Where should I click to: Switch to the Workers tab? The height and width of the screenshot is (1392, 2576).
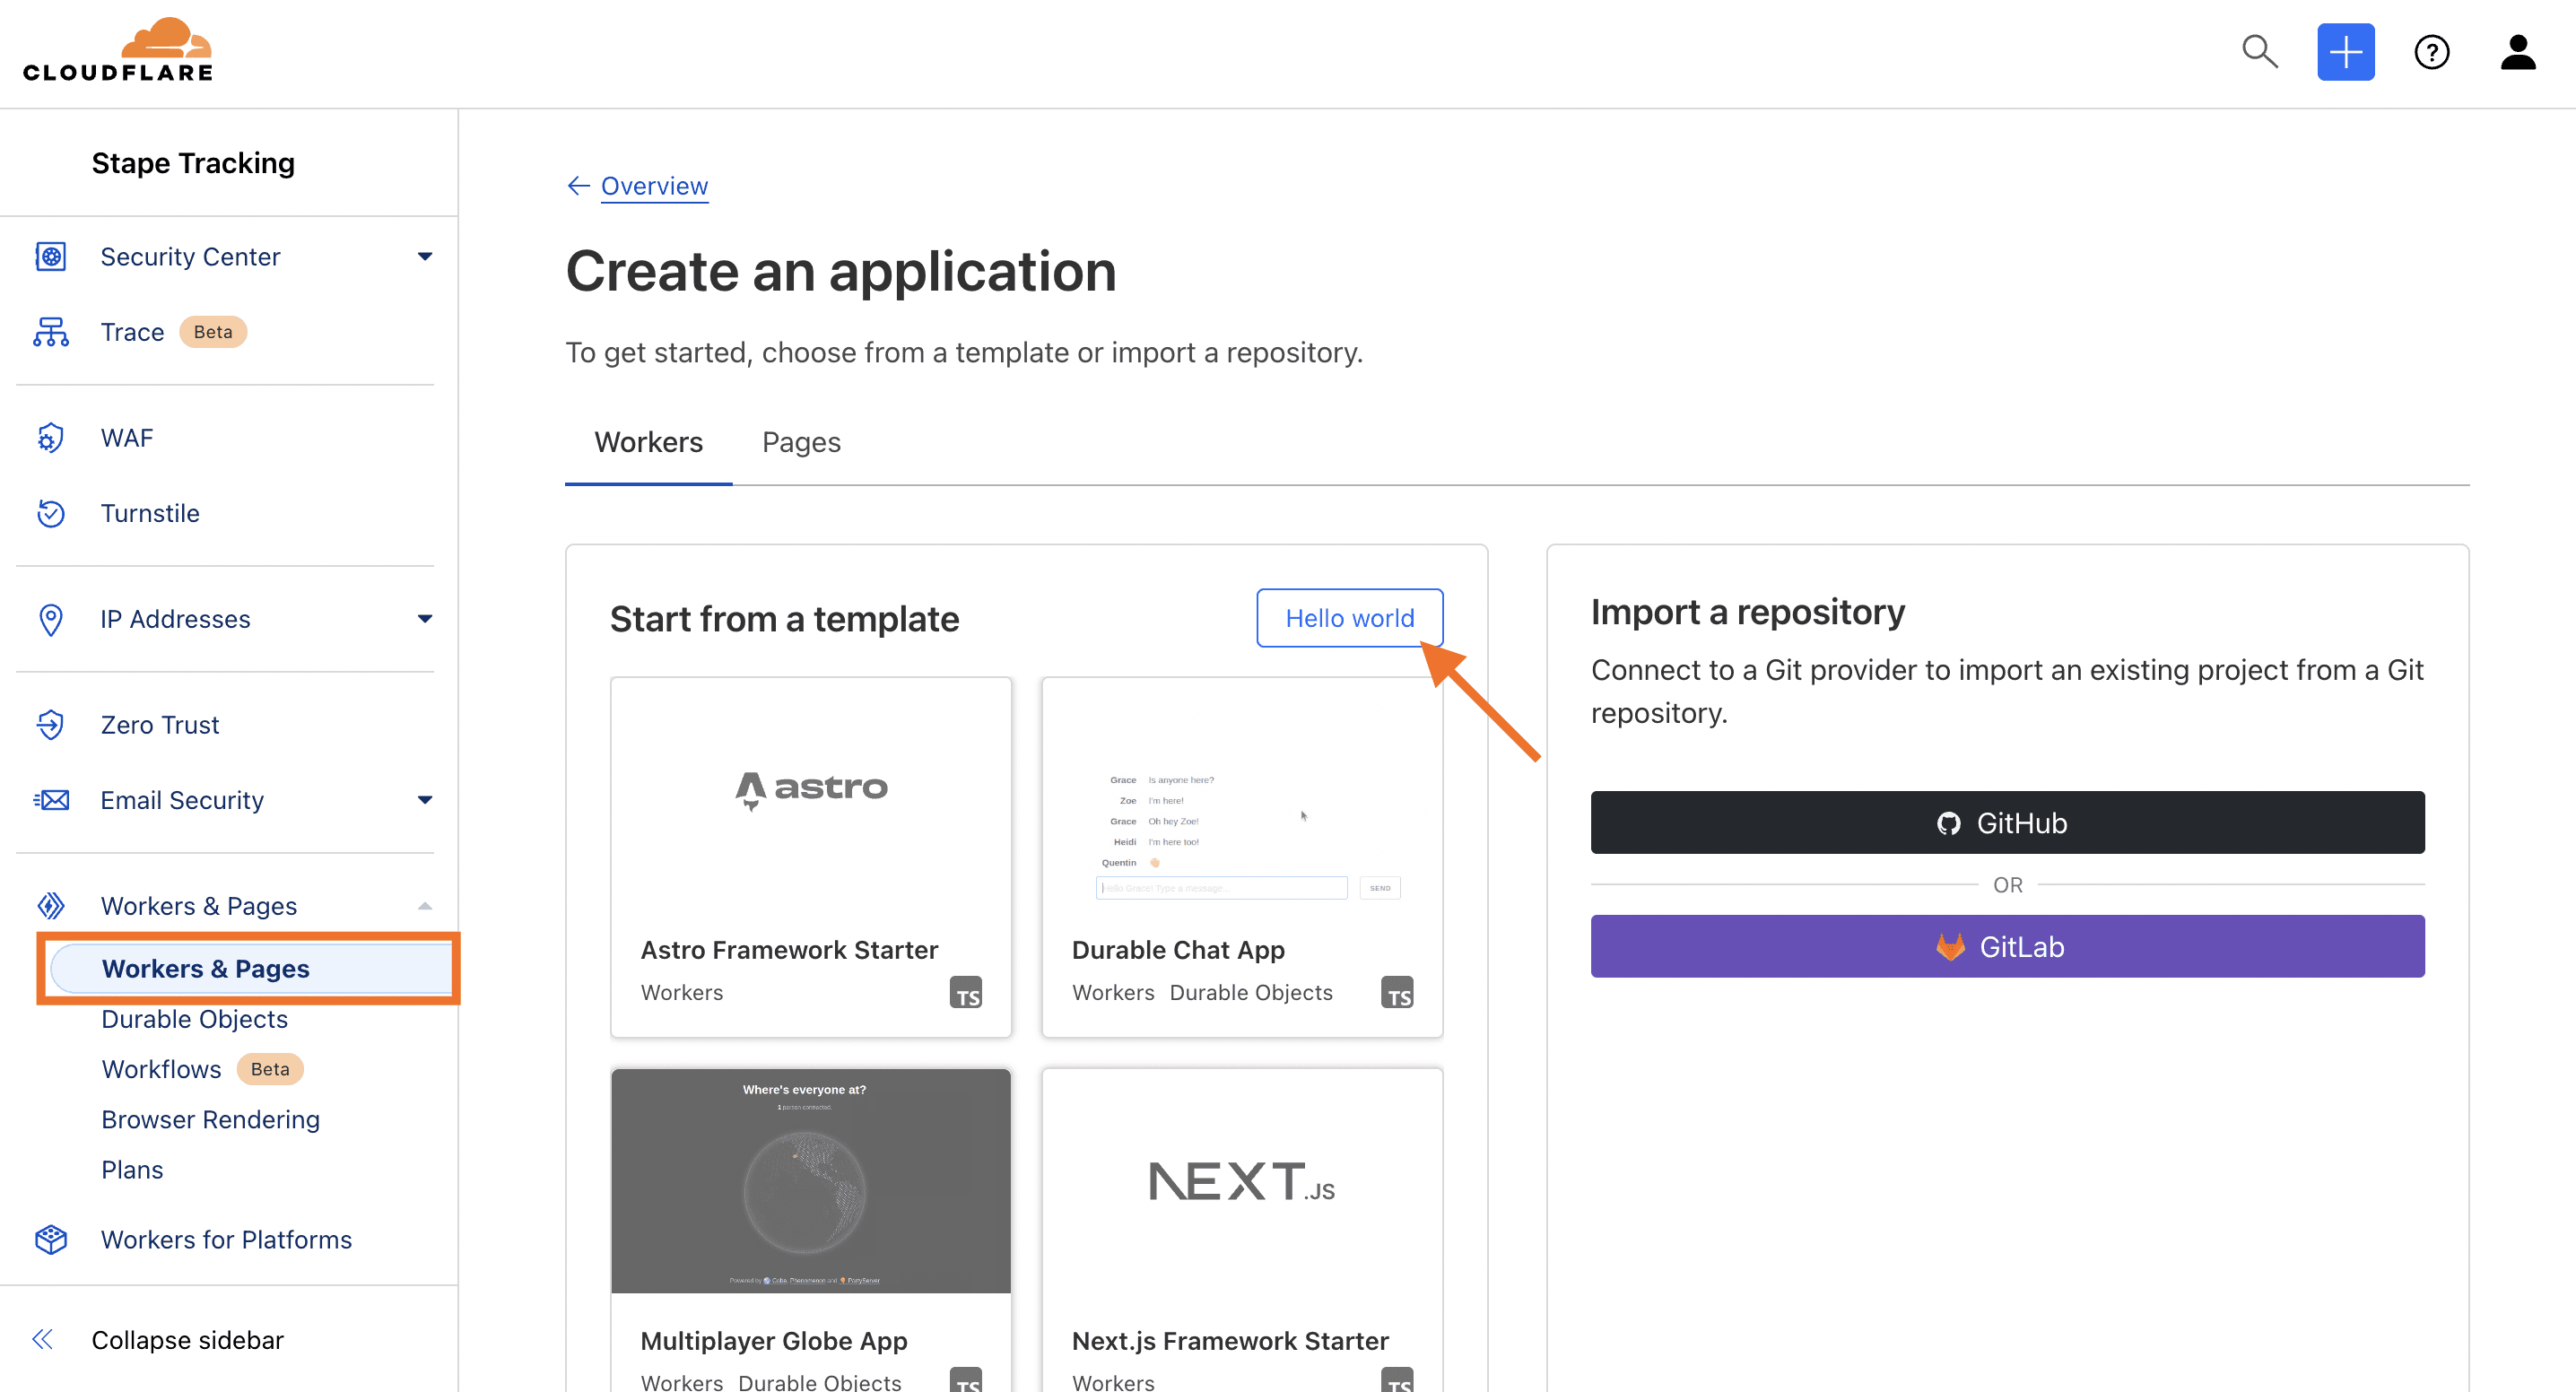tap(648, 442)
